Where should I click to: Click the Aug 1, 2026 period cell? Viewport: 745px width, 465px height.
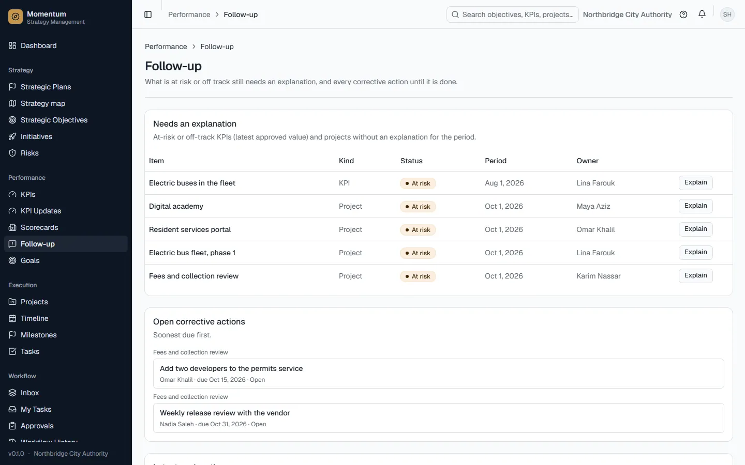[504, 183]
